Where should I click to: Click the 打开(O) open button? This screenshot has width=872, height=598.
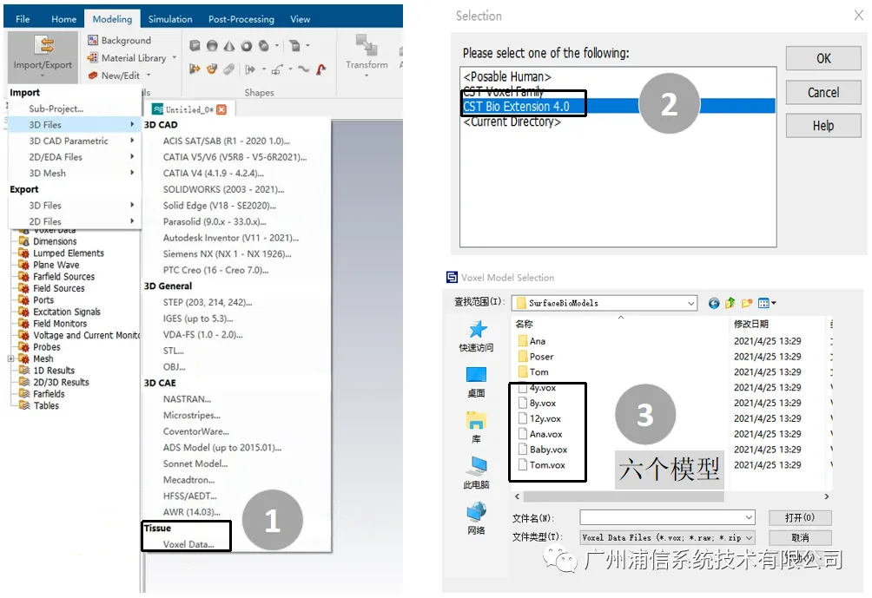tap(800, 517)
